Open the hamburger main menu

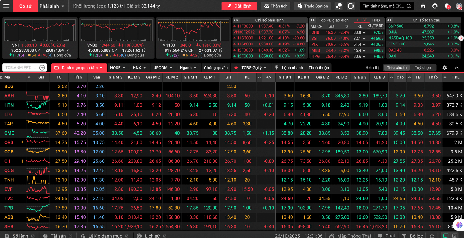pos(6,6)
